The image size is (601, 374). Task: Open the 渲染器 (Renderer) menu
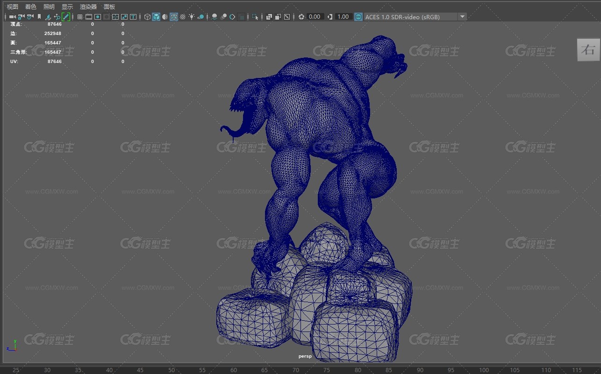[88, 7]
